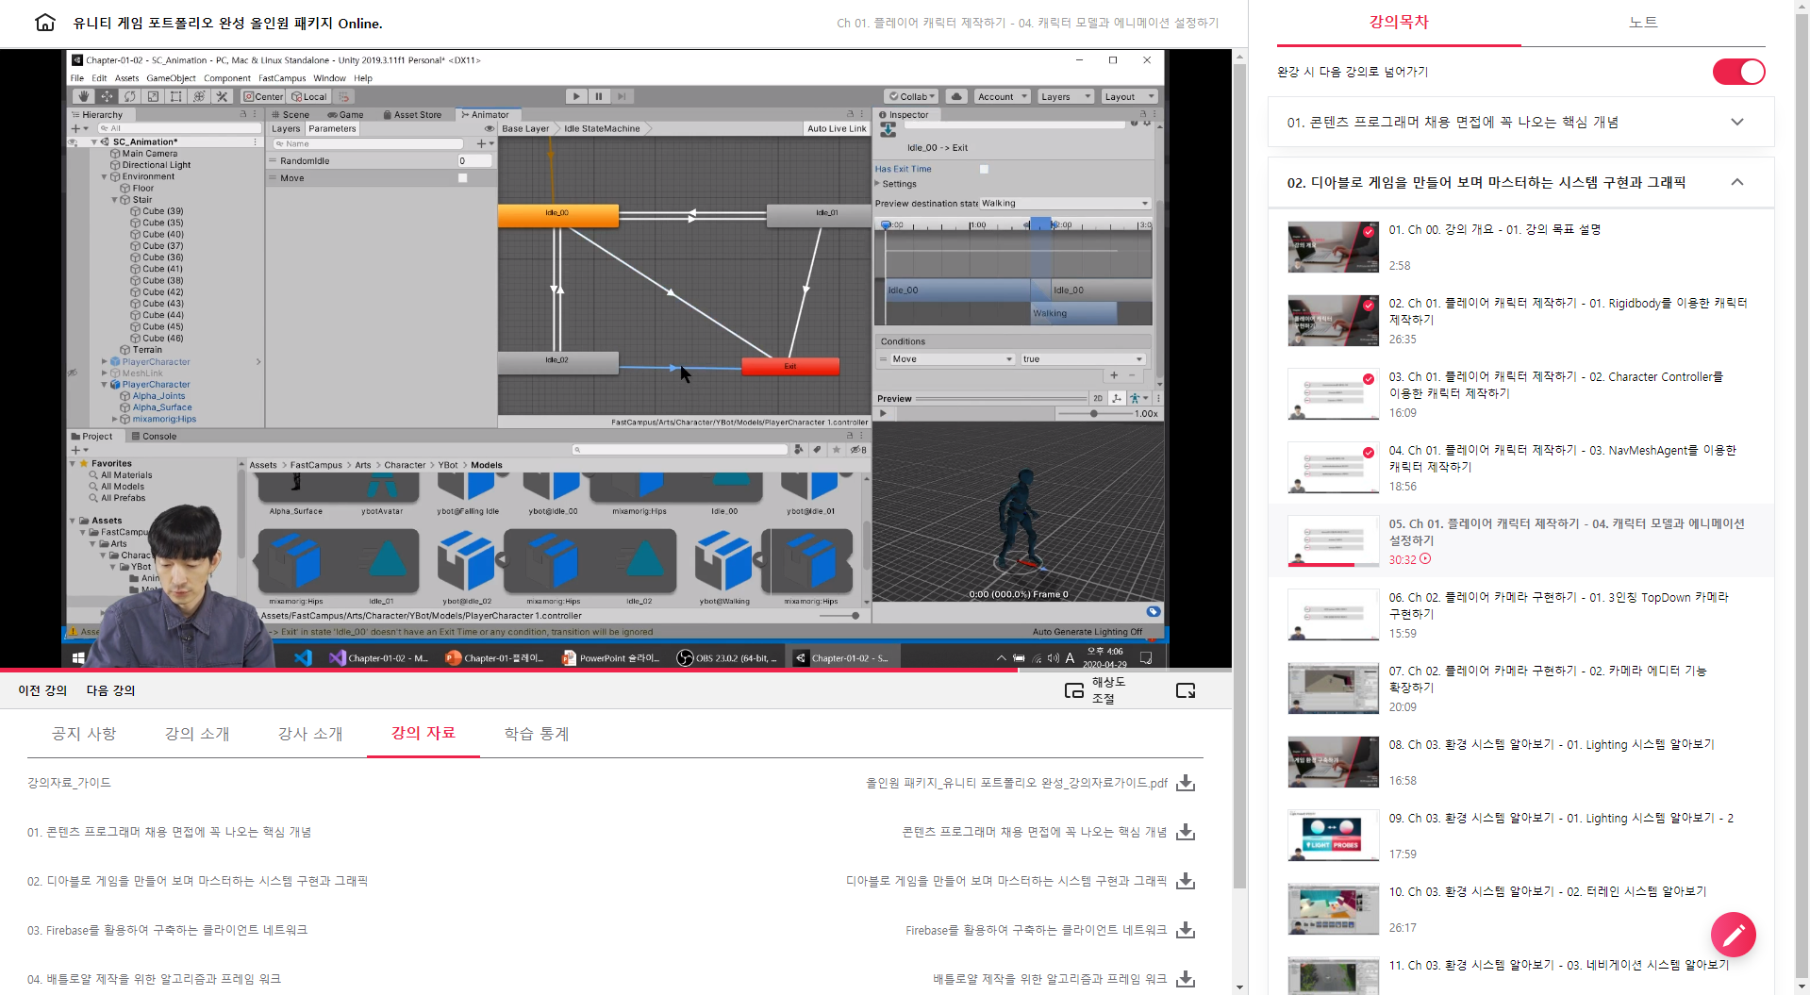The height and width of the screenshot is (995, 1810).
Task: Open the OBS taskbar item
Action: point(726,657)
